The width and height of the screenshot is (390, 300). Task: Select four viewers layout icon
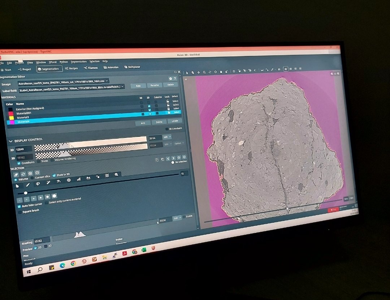pos(300,68)
